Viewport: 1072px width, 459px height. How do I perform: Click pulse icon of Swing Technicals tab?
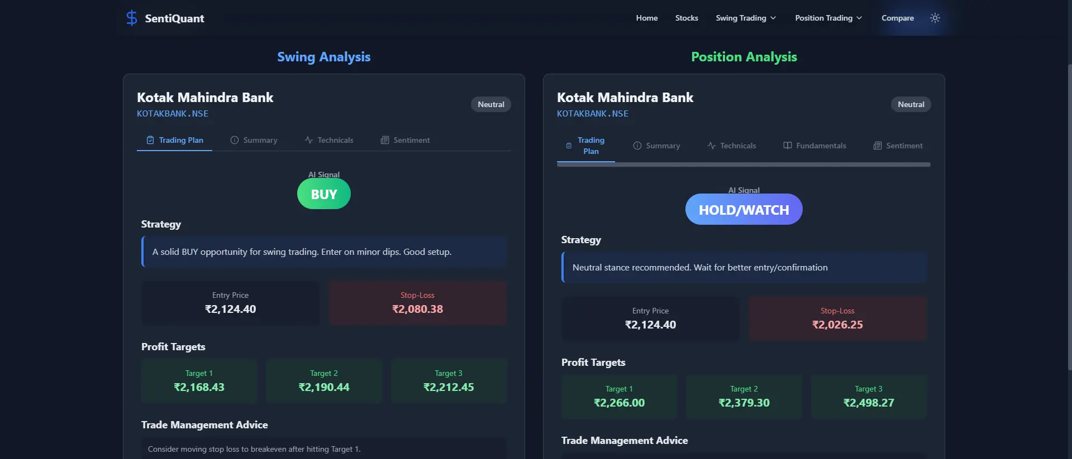coord(309,140)
